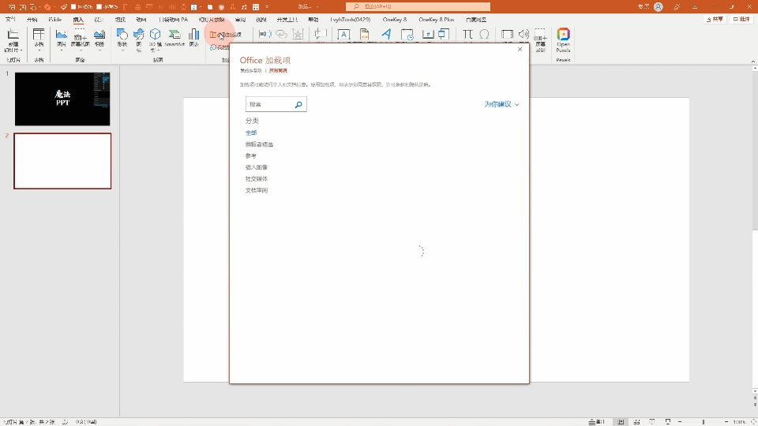
Task: Open the LvyhTools(0429) tab
Action: pyautogui.click(x=351, y=20)
